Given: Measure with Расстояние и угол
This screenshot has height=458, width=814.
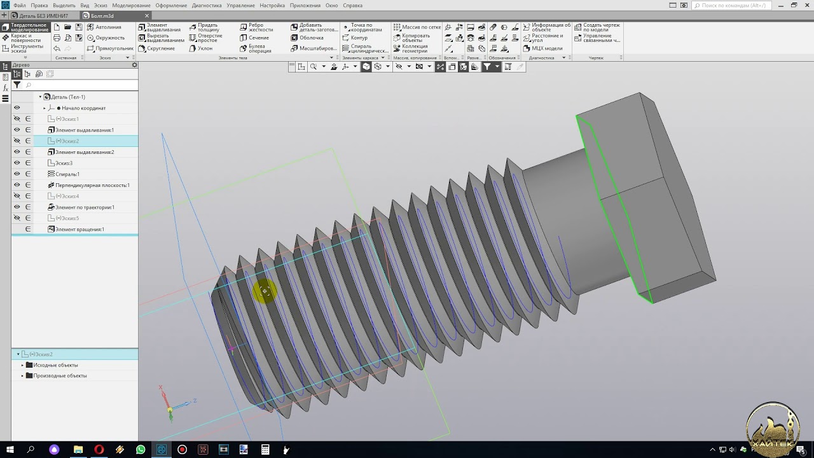Looking at the screenshot, I should (x=543, y=38).
